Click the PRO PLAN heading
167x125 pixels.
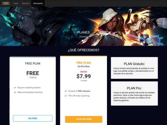tap(83, 63)
